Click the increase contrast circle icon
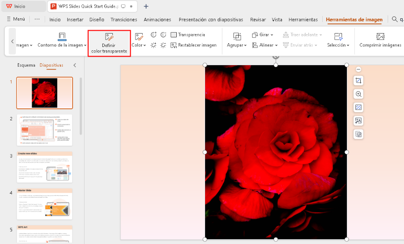 (154, 35)
